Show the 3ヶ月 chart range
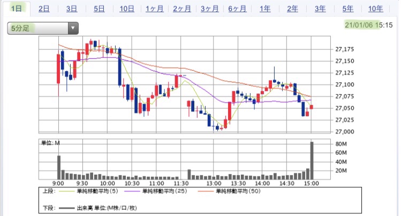The image size is (401, 216). point(209,9)
